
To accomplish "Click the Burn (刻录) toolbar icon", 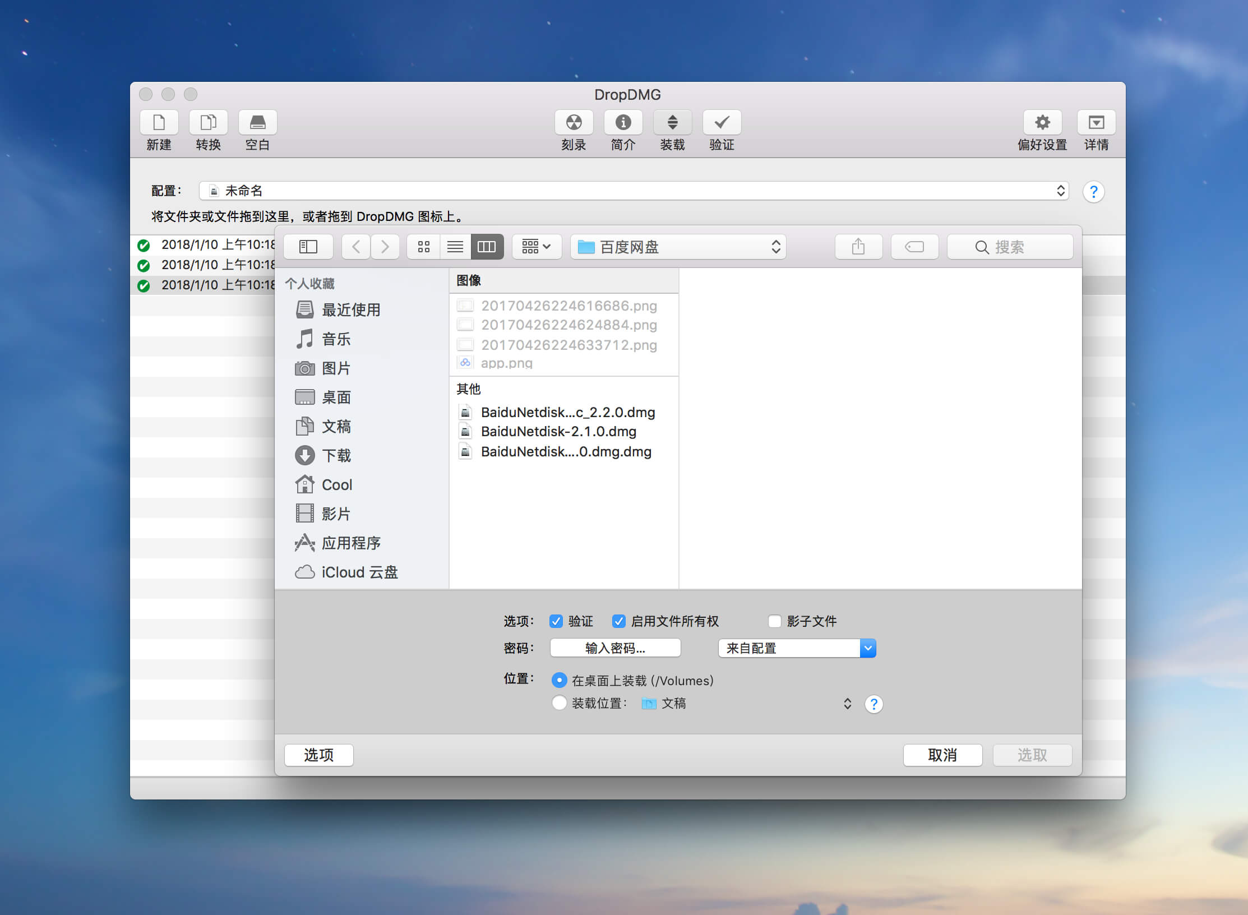I will (x=574, y=122).
